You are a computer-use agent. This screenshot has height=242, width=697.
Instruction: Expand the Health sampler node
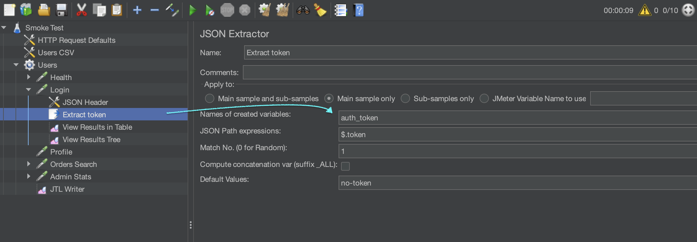[x=29, y=77]
